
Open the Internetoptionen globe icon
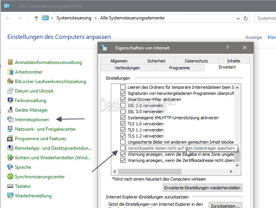(10, 119)
